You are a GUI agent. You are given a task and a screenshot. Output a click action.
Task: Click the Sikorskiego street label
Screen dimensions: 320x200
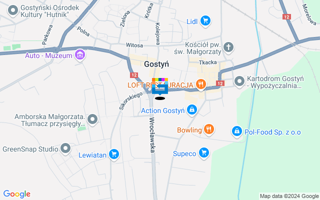pos(131,101)
